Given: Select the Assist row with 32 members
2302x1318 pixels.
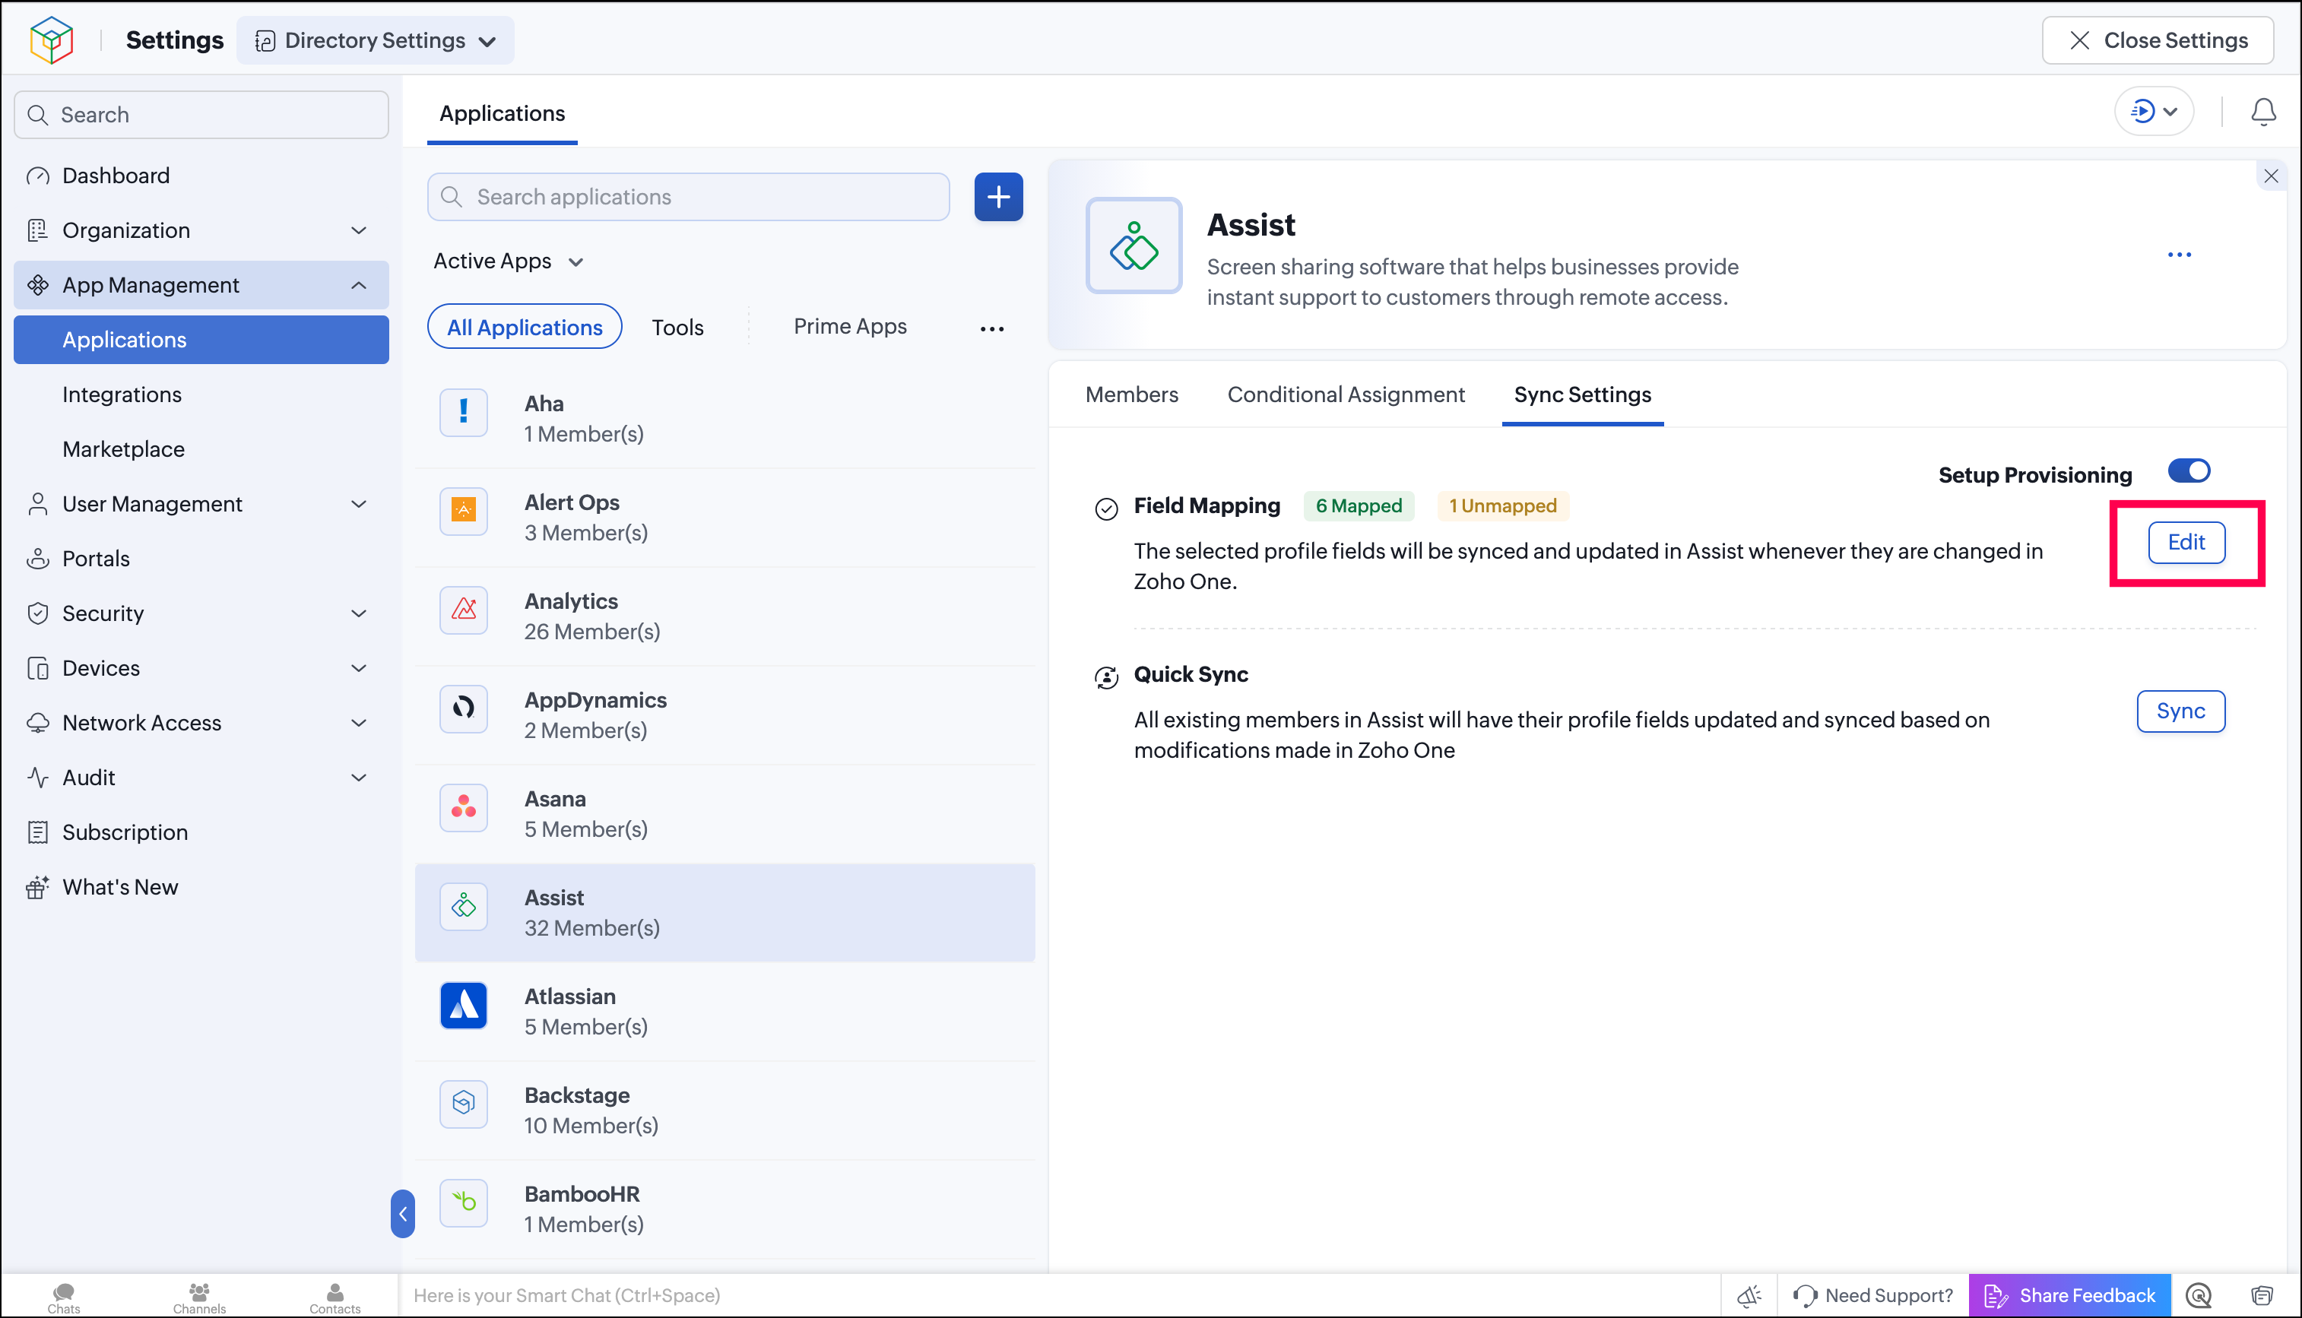Looking at the screenshot, I should tap(725, 912).
